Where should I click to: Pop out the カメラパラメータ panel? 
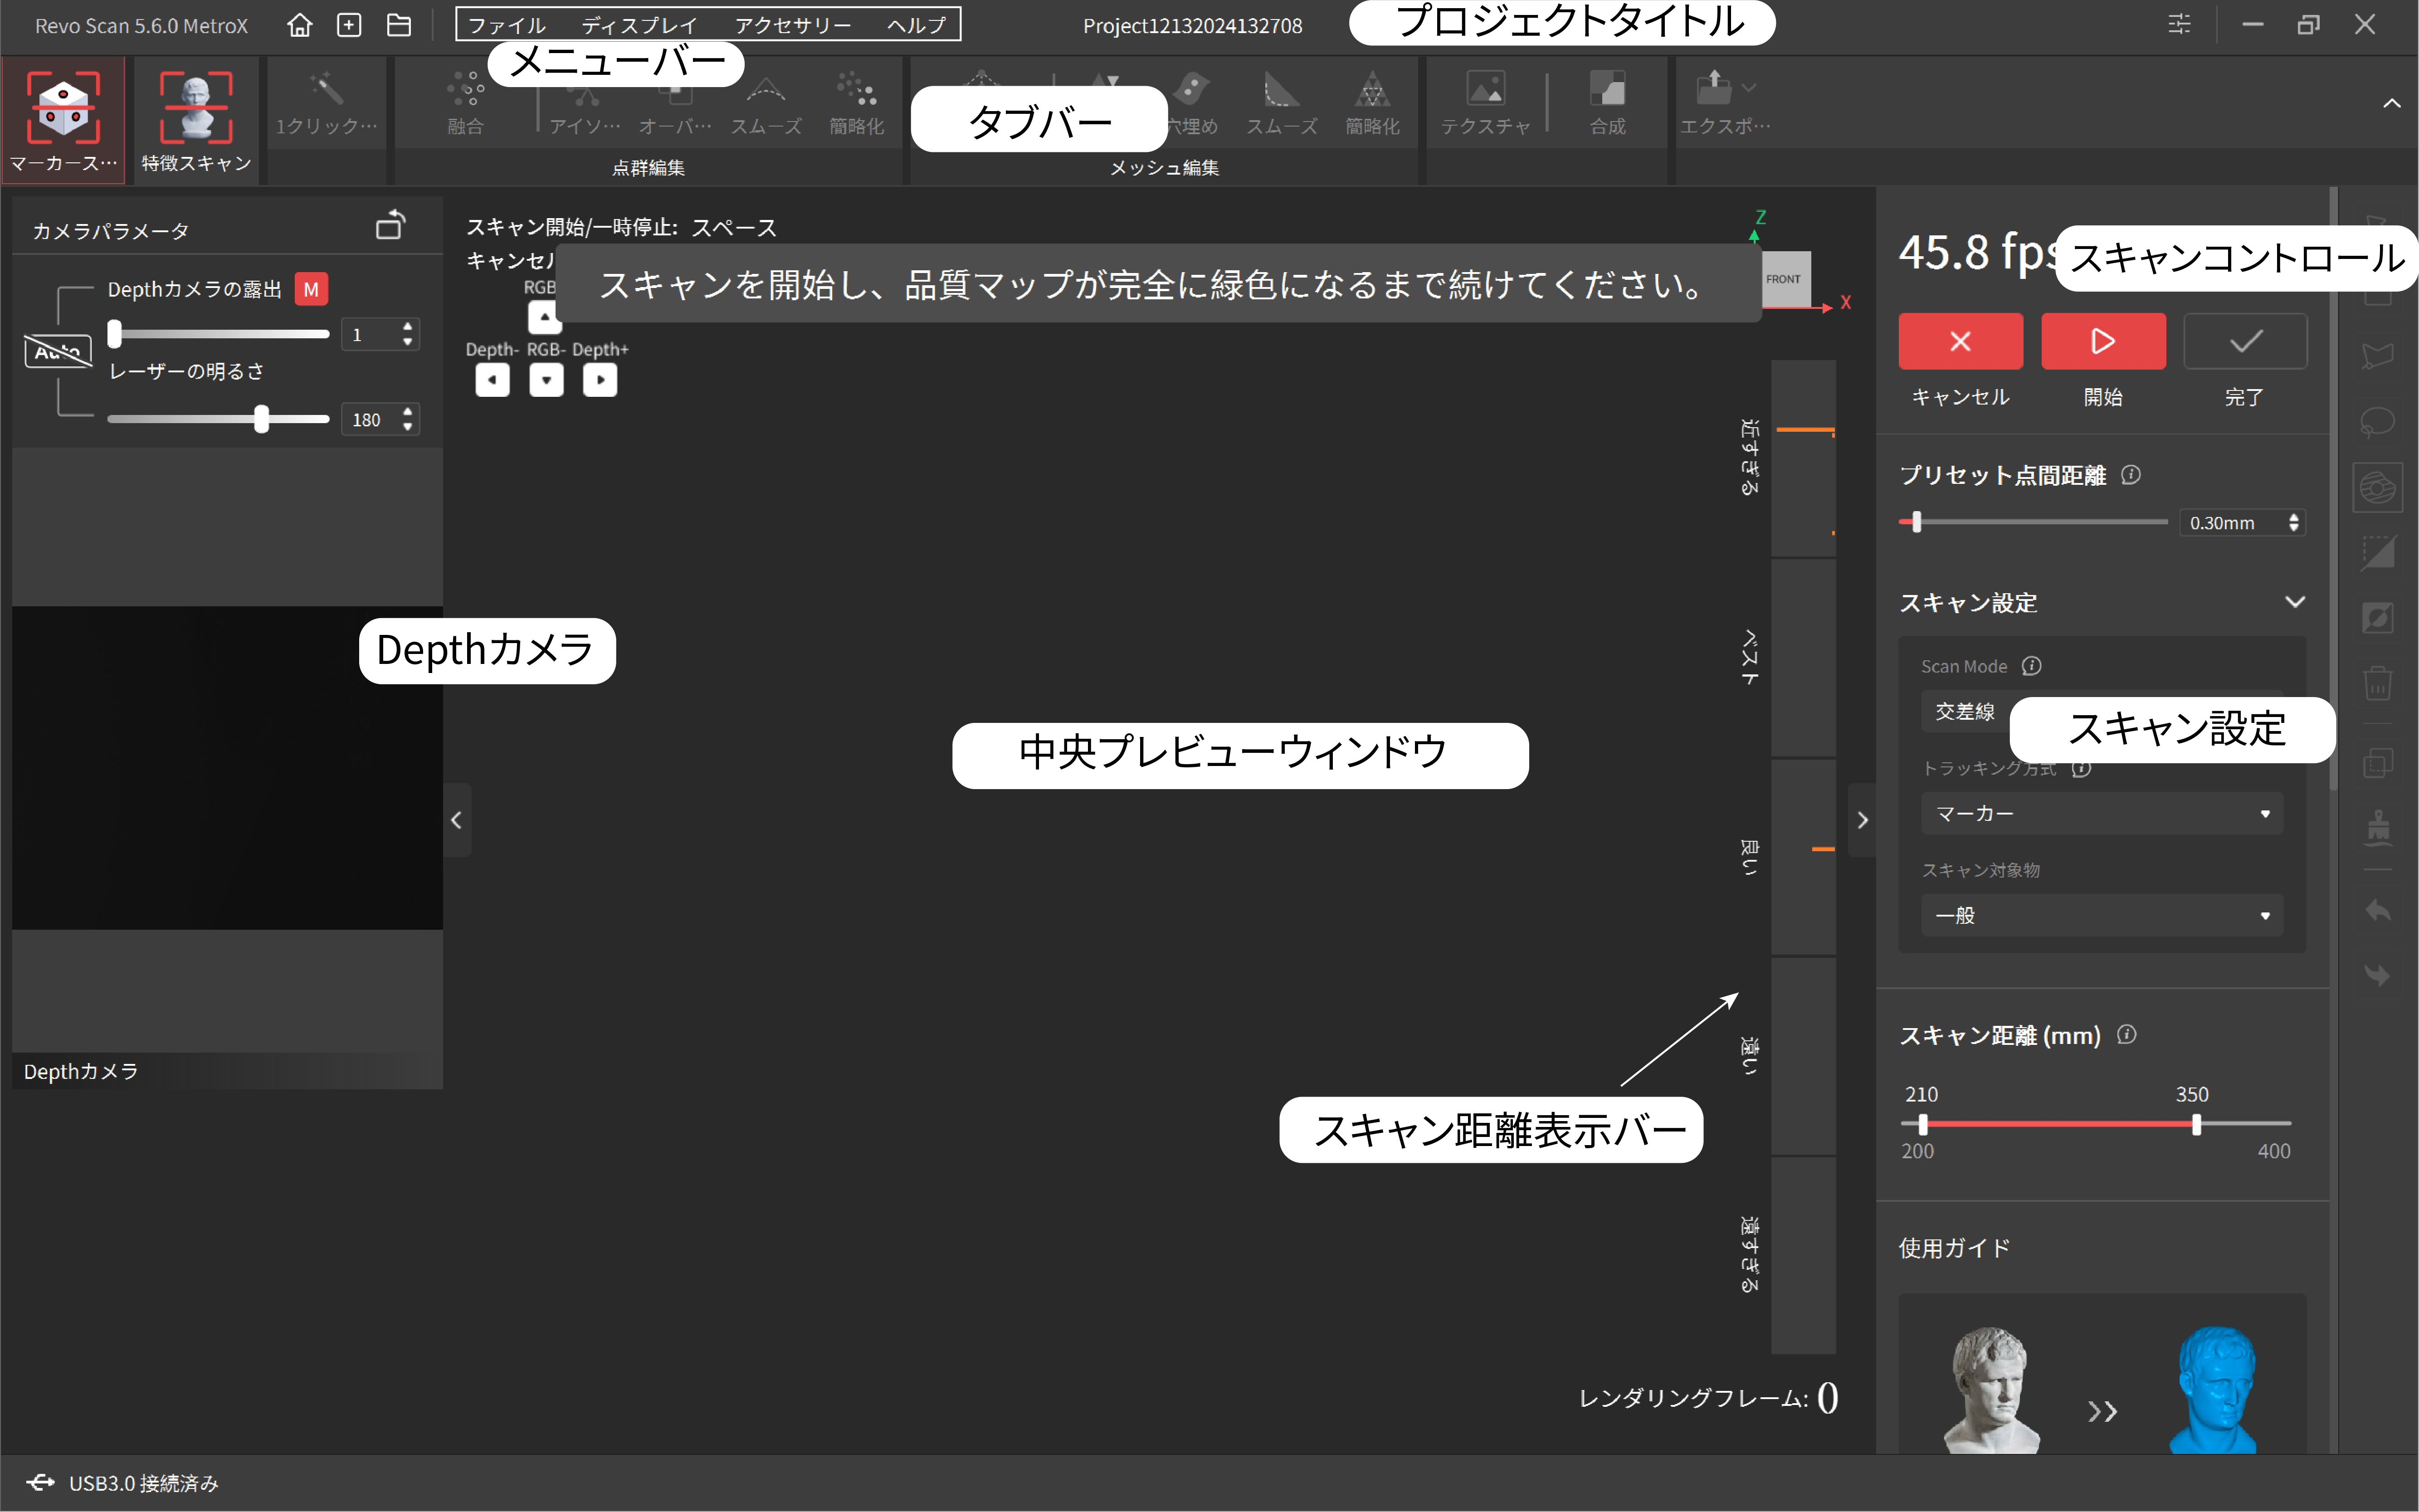pos(390,225)
